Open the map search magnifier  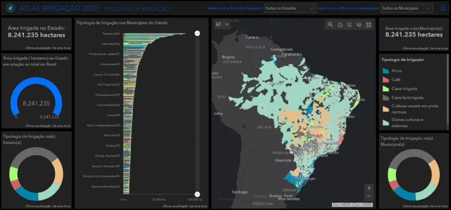pos(330,25)
